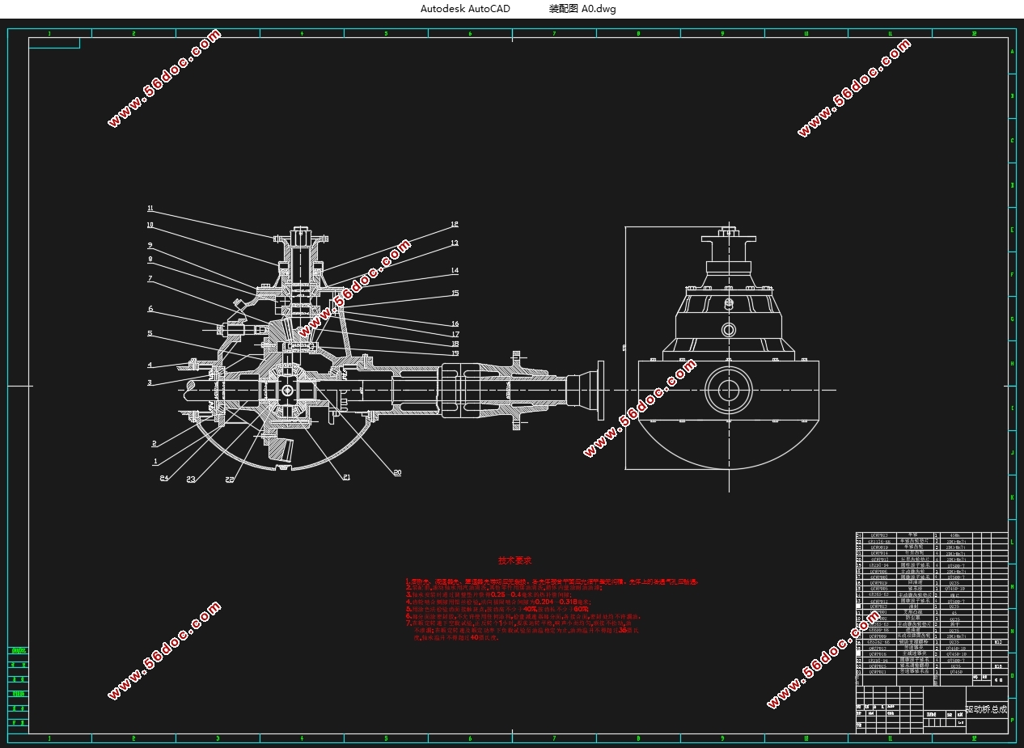Screen dimensions: 1024x748
Task: Select callout number 16 leader label
Action: [455, 323]
